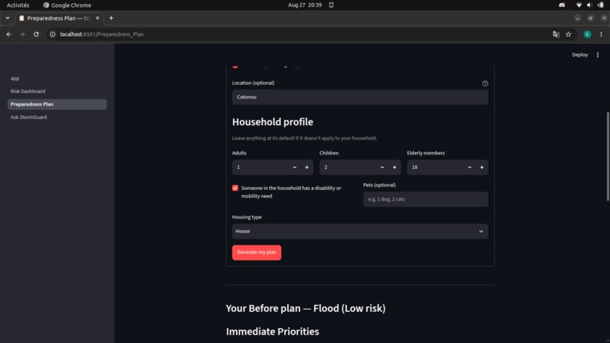Image resolution: width=610 pixels, height=343 pixels.
Task: Click the Household profile heading
Action: click(272, 122)
